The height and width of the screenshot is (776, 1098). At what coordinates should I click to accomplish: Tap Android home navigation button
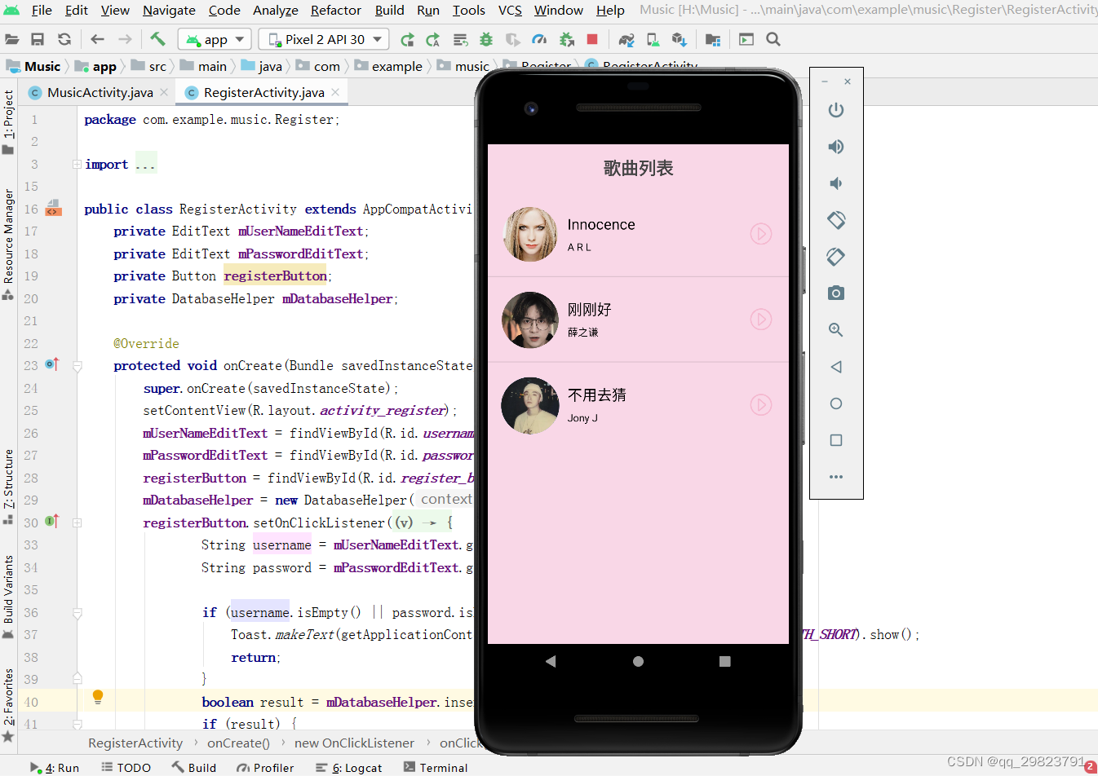638,662
